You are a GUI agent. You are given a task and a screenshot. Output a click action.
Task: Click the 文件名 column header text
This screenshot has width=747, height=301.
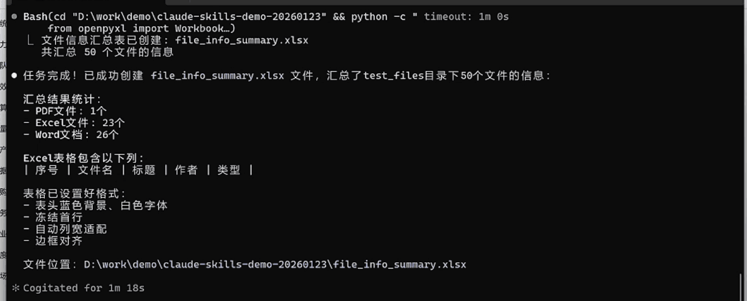[95, 170]
